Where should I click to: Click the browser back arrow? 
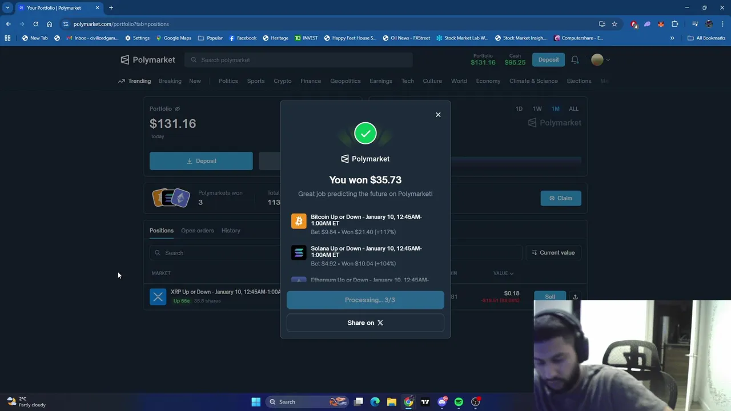point(8,24)
